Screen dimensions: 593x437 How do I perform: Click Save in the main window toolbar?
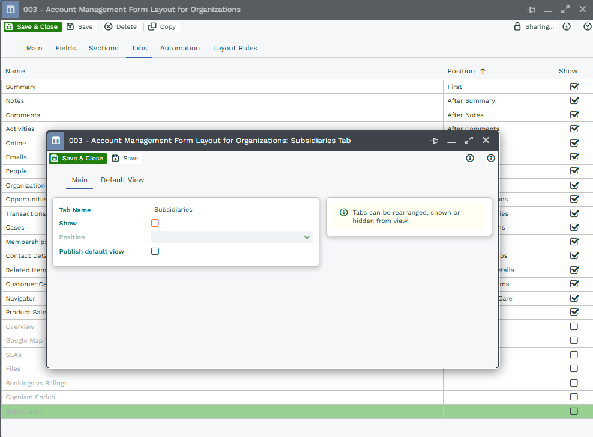(x=80, y=26)
